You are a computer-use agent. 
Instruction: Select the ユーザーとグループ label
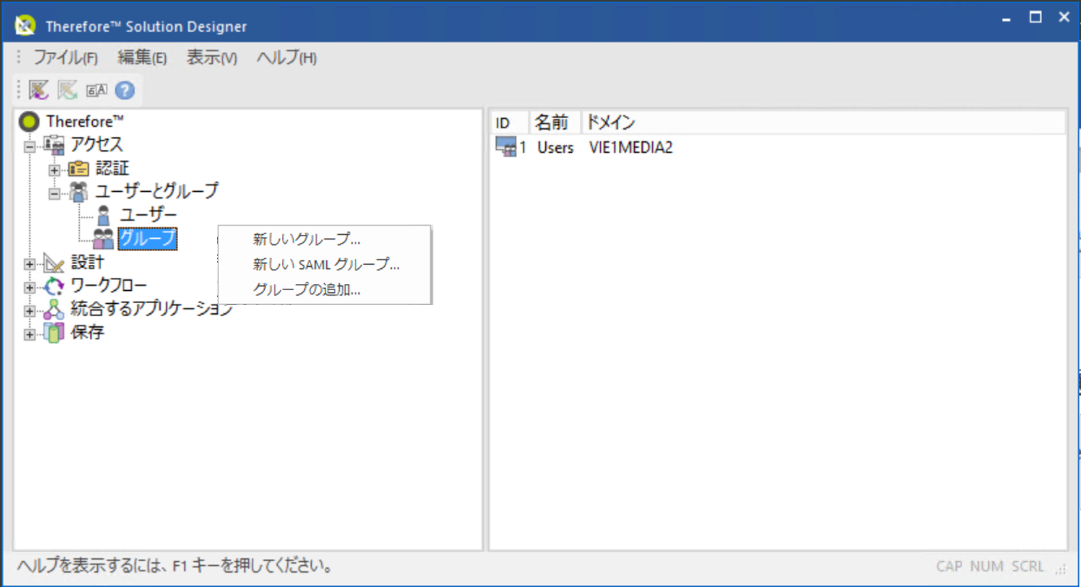157,191
